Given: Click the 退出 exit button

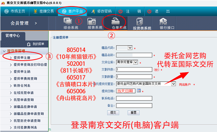Looking at the screenshot, I should coord(159,11).
